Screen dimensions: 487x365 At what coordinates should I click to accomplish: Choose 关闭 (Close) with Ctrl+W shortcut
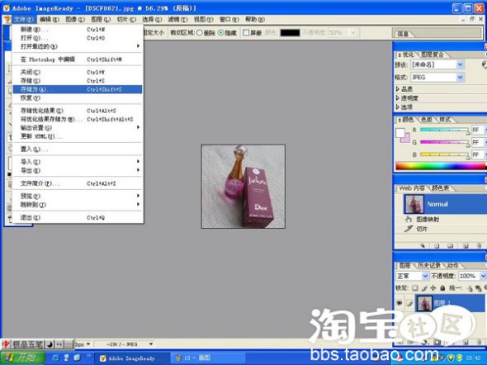point(78,72)
